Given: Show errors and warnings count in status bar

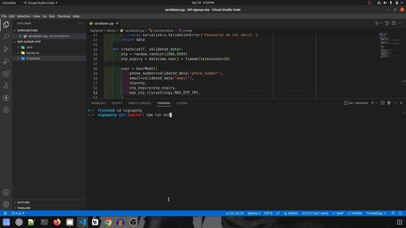Looking at the screenshot, I should tap(18, 213).
